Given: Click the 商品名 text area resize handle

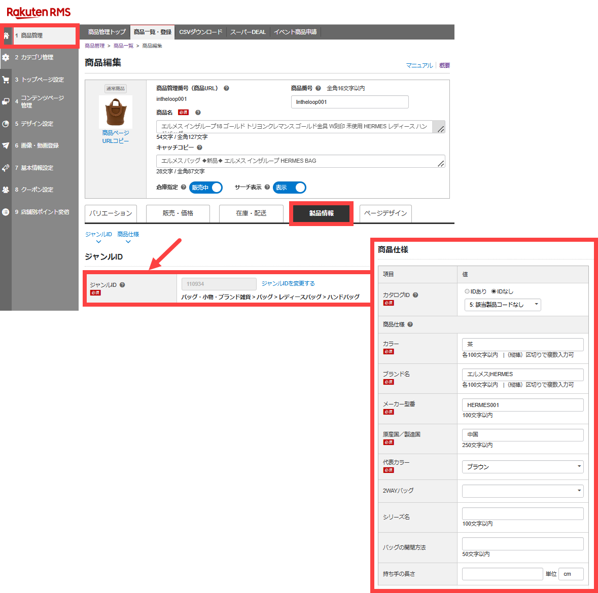Looking at the screenshot, I should pyautogui.click(x=440, y=129).
